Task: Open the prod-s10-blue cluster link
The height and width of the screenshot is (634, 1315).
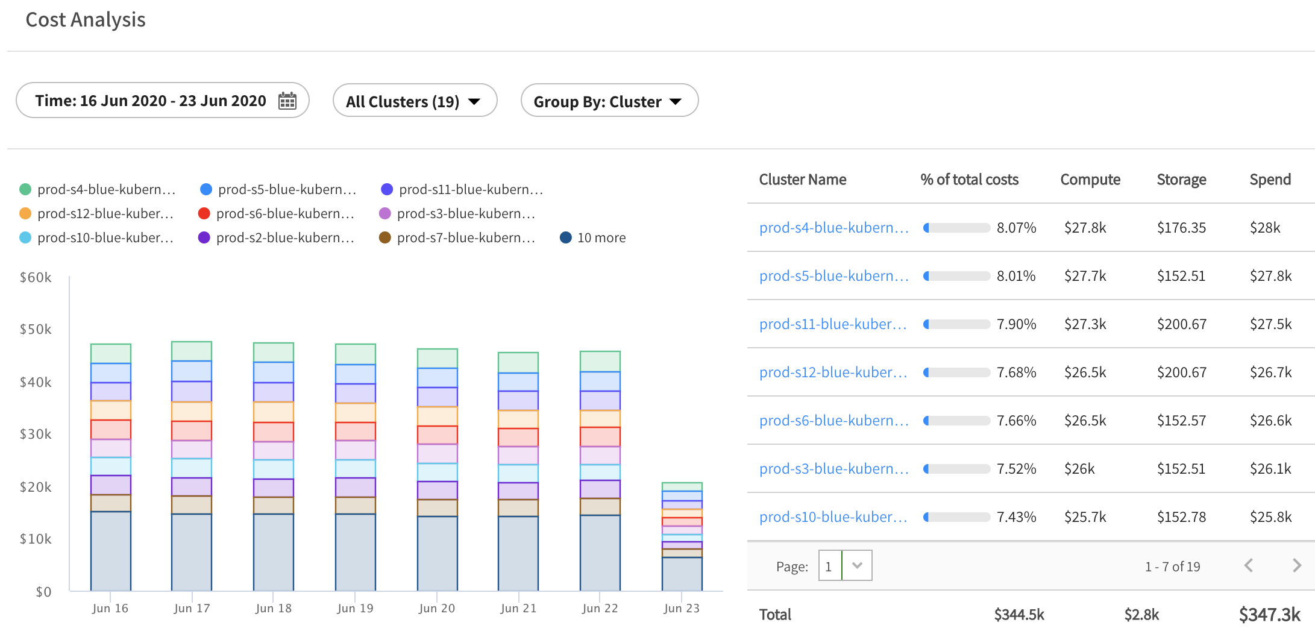Action: 833,517
